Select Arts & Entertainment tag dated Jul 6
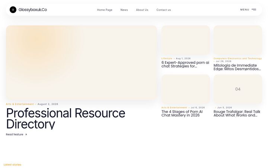Image resolution: width=268 pixels, height=168 pixels. pos(174,108)
